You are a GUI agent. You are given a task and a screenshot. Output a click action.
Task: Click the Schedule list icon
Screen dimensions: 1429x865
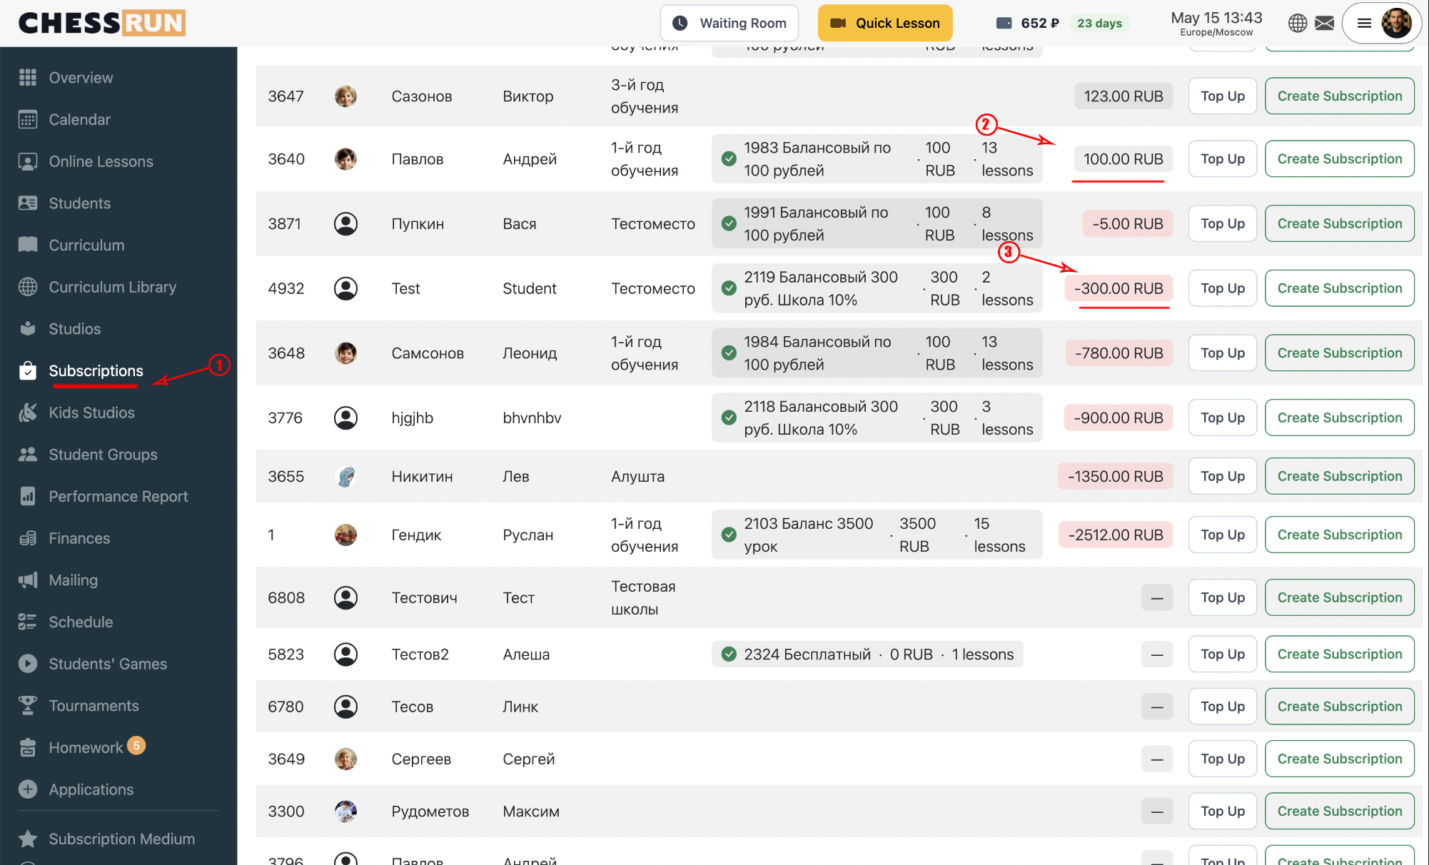[x=28, y=622]
